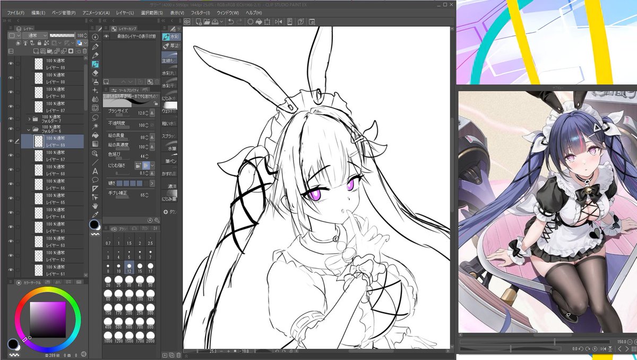Click Redo in the command bar

tap(239, 22)
